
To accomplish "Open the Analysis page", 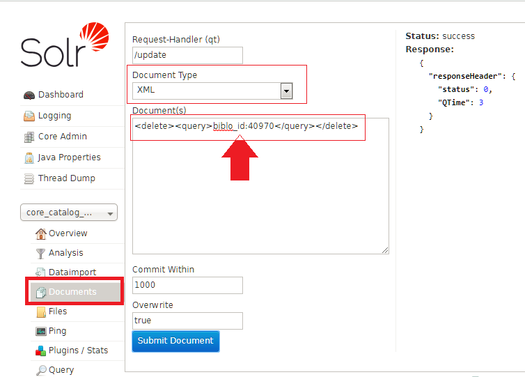I will (x=66, y=253).
